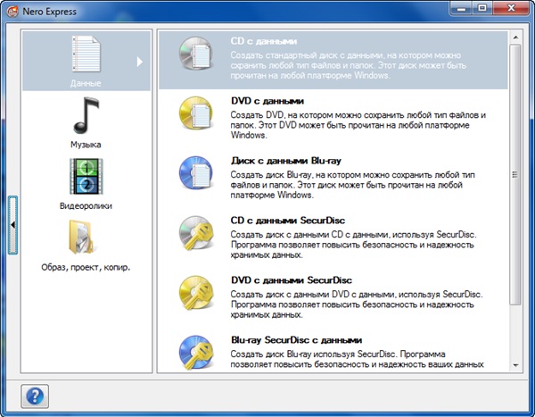Choose the DVD с данными title
The height and width of the screenshot is (417, 535).
[267, 101]
